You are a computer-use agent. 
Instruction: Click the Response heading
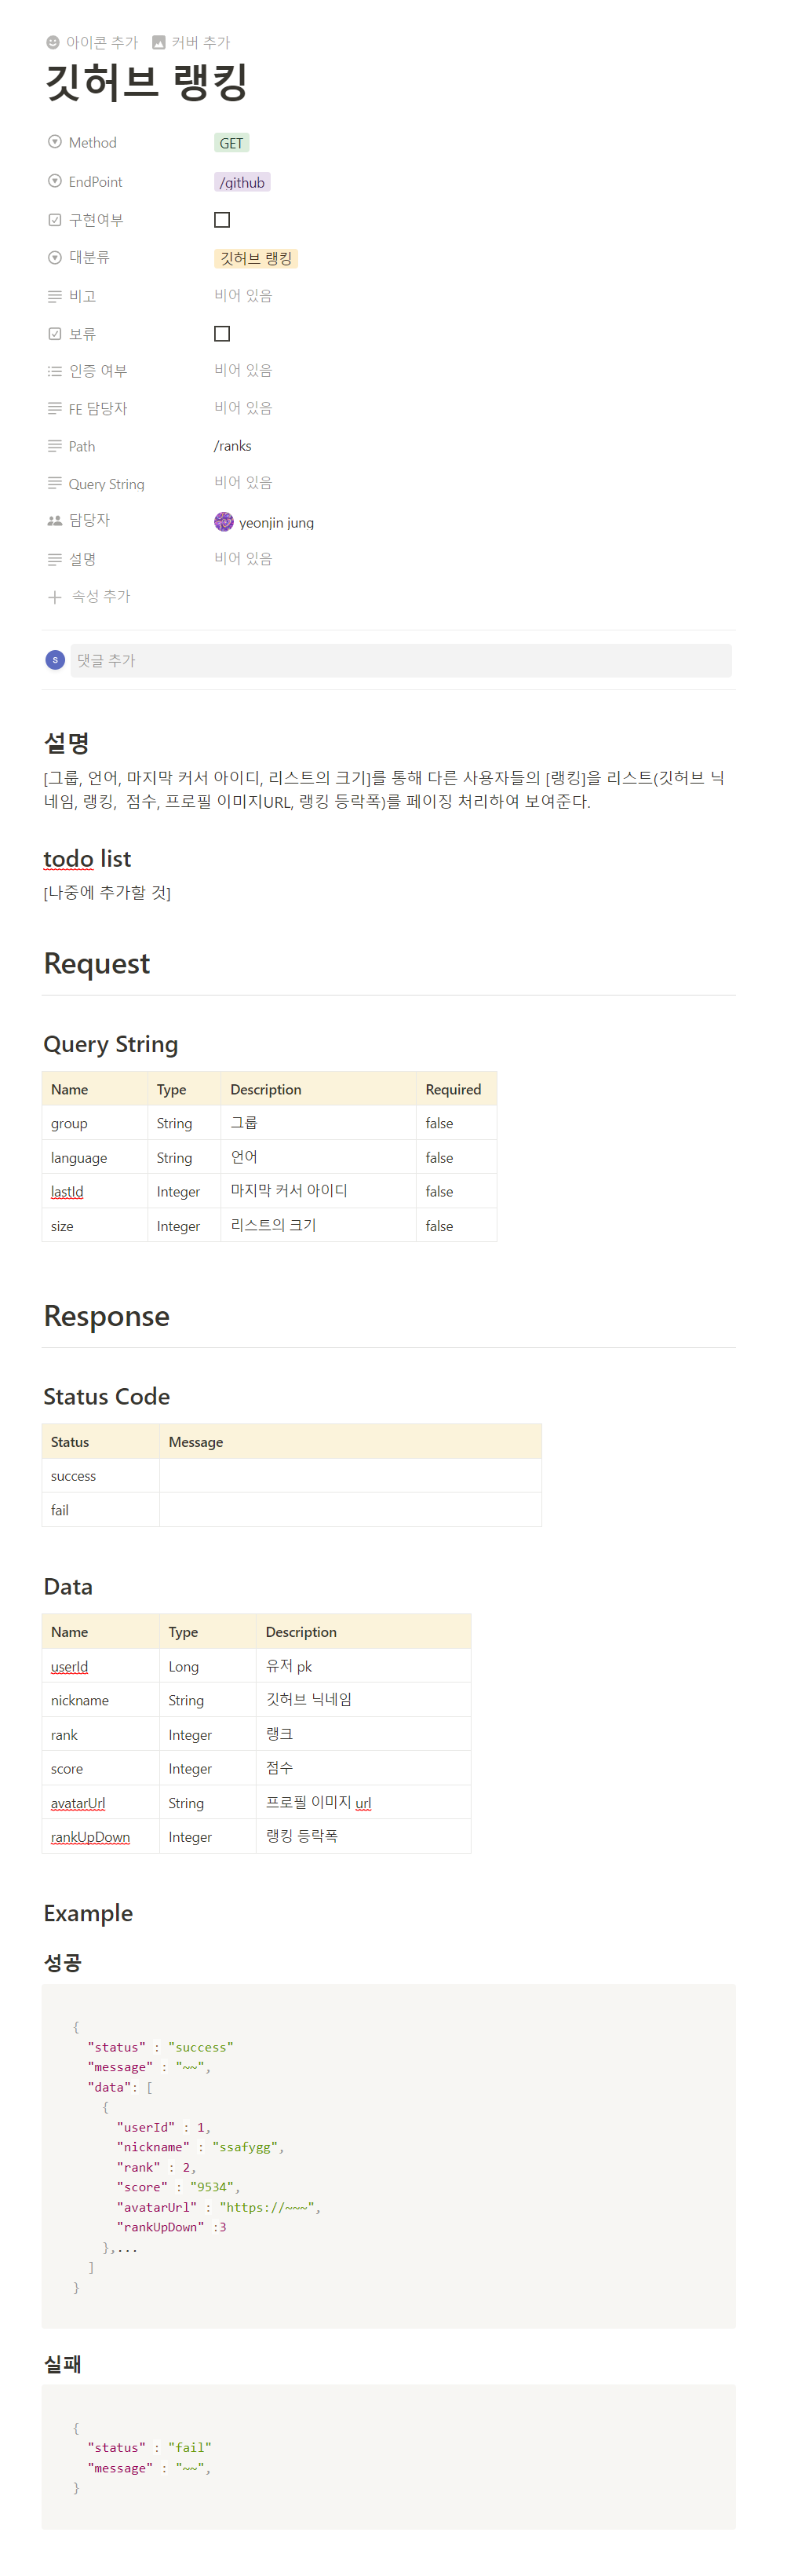coord(107,1316)
